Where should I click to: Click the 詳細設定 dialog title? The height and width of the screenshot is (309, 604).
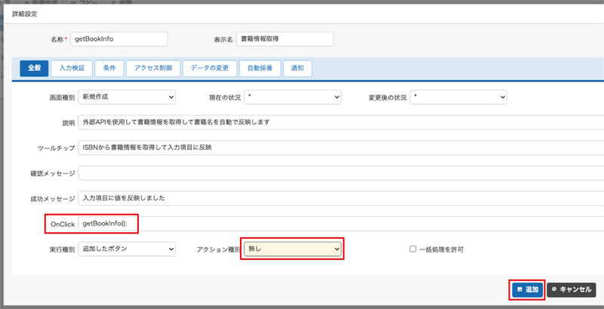(25, 14)
